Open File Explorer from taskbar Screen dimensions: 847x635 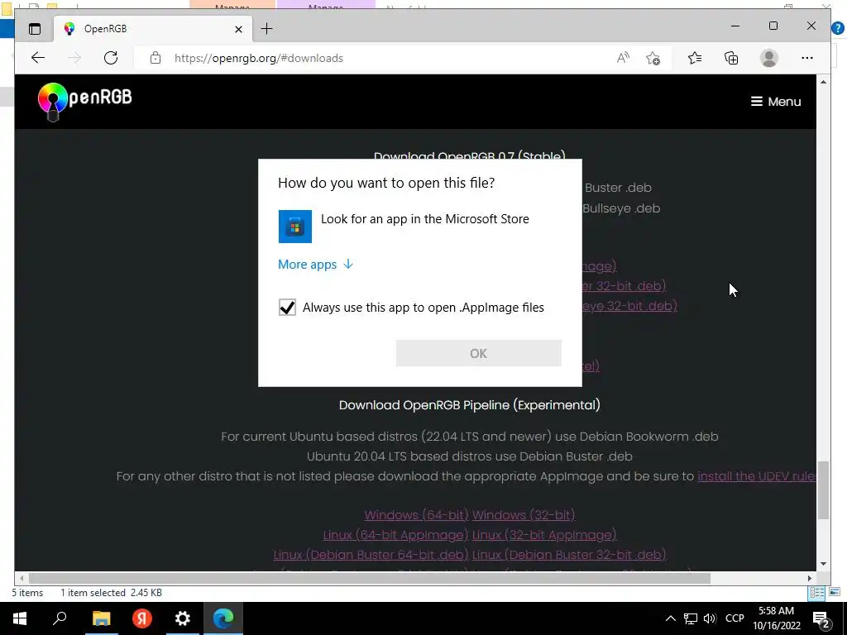[x=101, y=618]
